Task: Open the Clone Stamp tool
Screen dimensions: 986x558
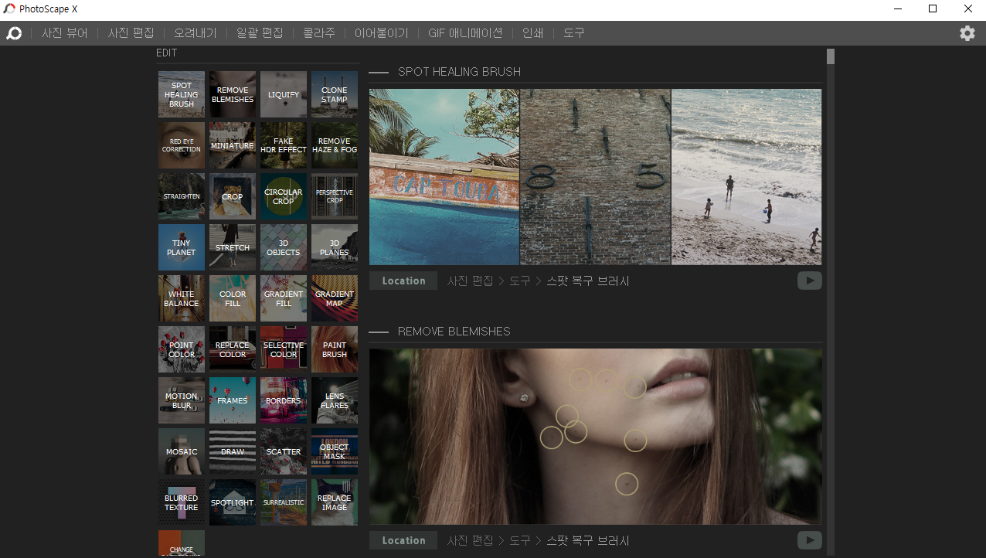Action: pyautogui.click(x=334, y=94)
